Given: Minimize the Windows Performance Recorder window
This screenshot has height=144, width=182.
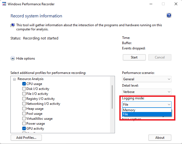Looking at the screenshot, I should [x=151, y=4].
